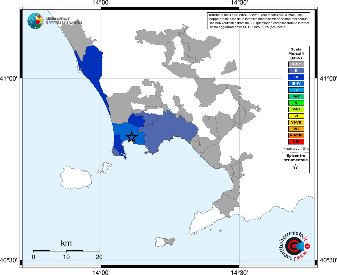The height and width of the screenshot is (275, 337).
Task: Click the 'Epicentro strumentale' legend label
Action: (x=296, y=158)
